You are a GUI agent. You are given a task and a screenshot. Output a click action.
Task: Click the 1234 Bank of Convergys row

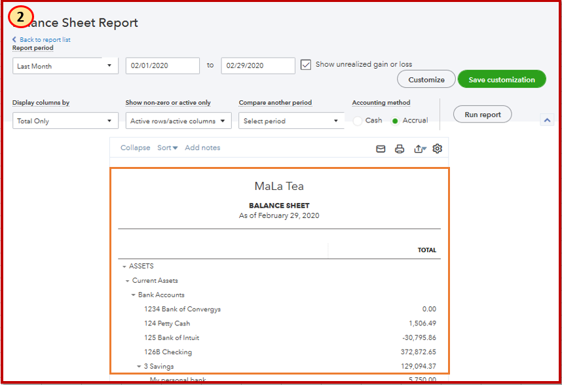(x=279, y=309)
